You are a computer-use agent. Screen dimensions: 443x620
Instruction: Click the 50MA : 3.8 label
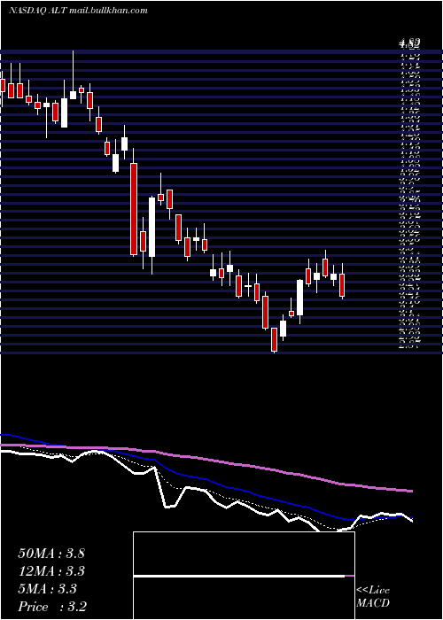pyautogui.click(x=51, y=554)
